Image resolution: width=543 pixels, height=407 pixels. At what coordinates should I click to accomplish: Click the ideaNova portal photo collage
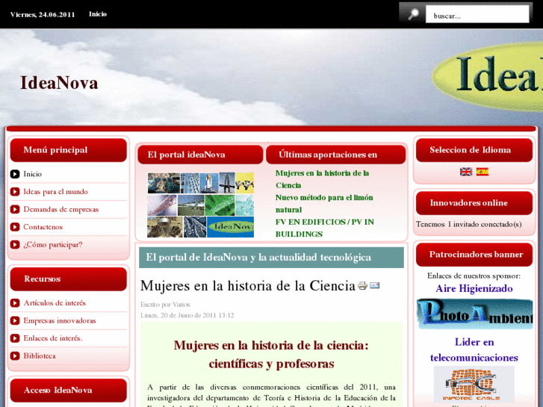[x=200, y=205]
